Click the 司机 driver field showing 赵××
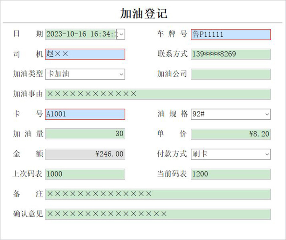The image size is (286, 240). (85, 54)
